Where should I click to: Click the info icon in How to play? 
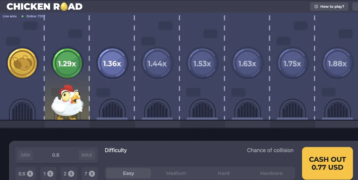point(316,7)
